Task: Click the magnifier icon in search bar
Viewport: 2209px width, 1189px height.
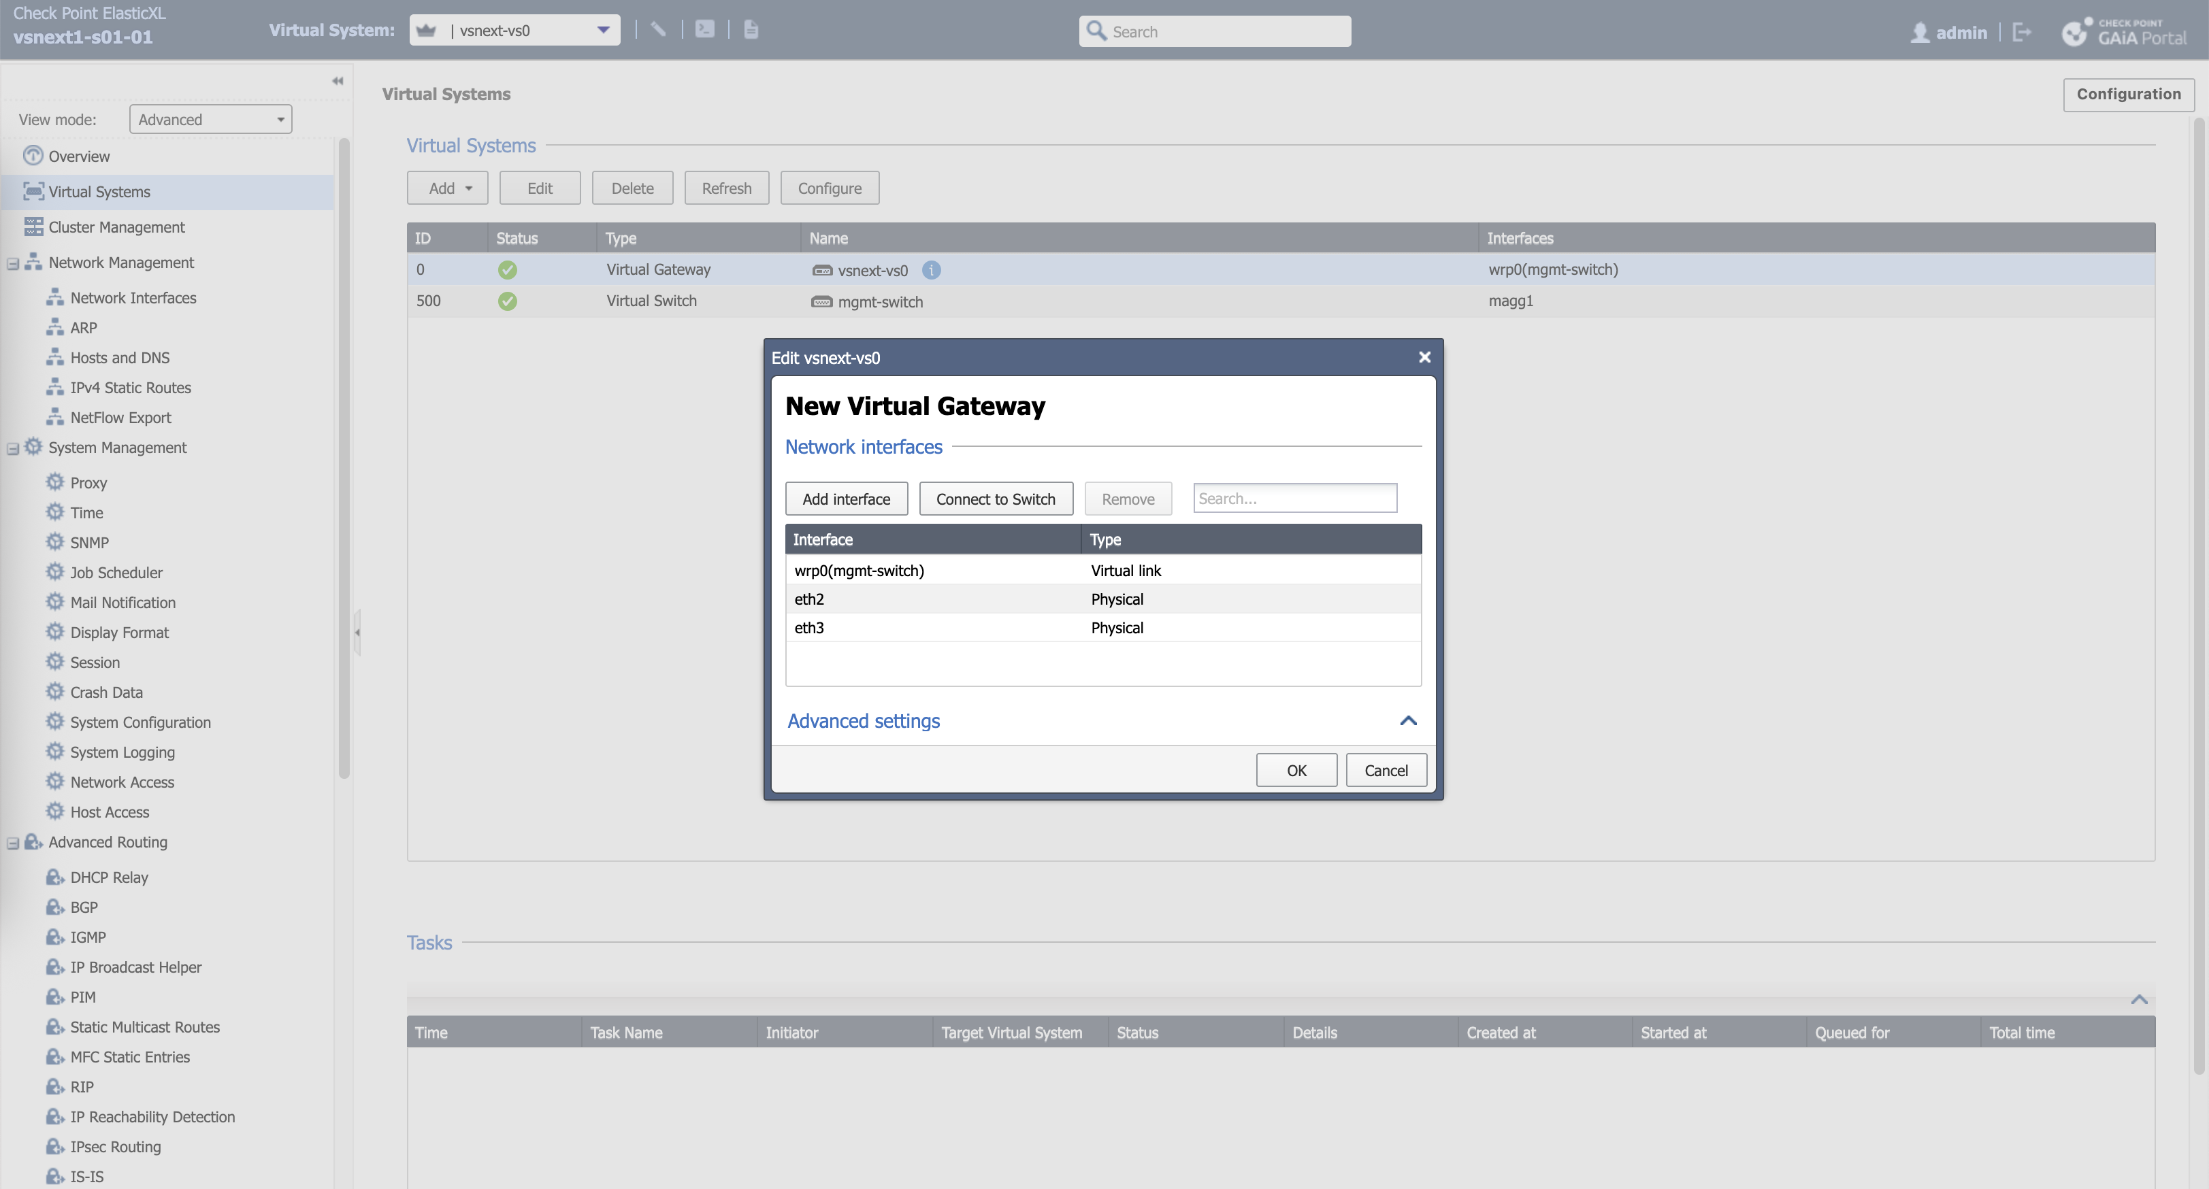Action: pyautogui.click(x=1096, y=31)
